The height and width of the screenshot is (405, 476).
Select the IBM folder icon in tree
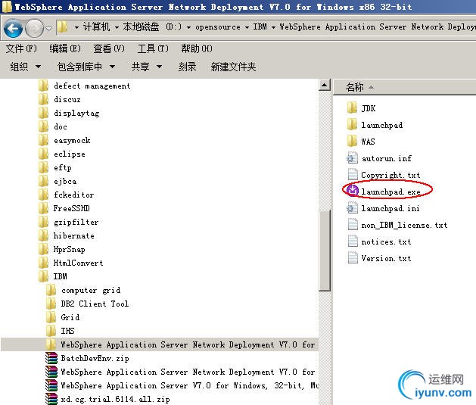[x=43, y=276]
